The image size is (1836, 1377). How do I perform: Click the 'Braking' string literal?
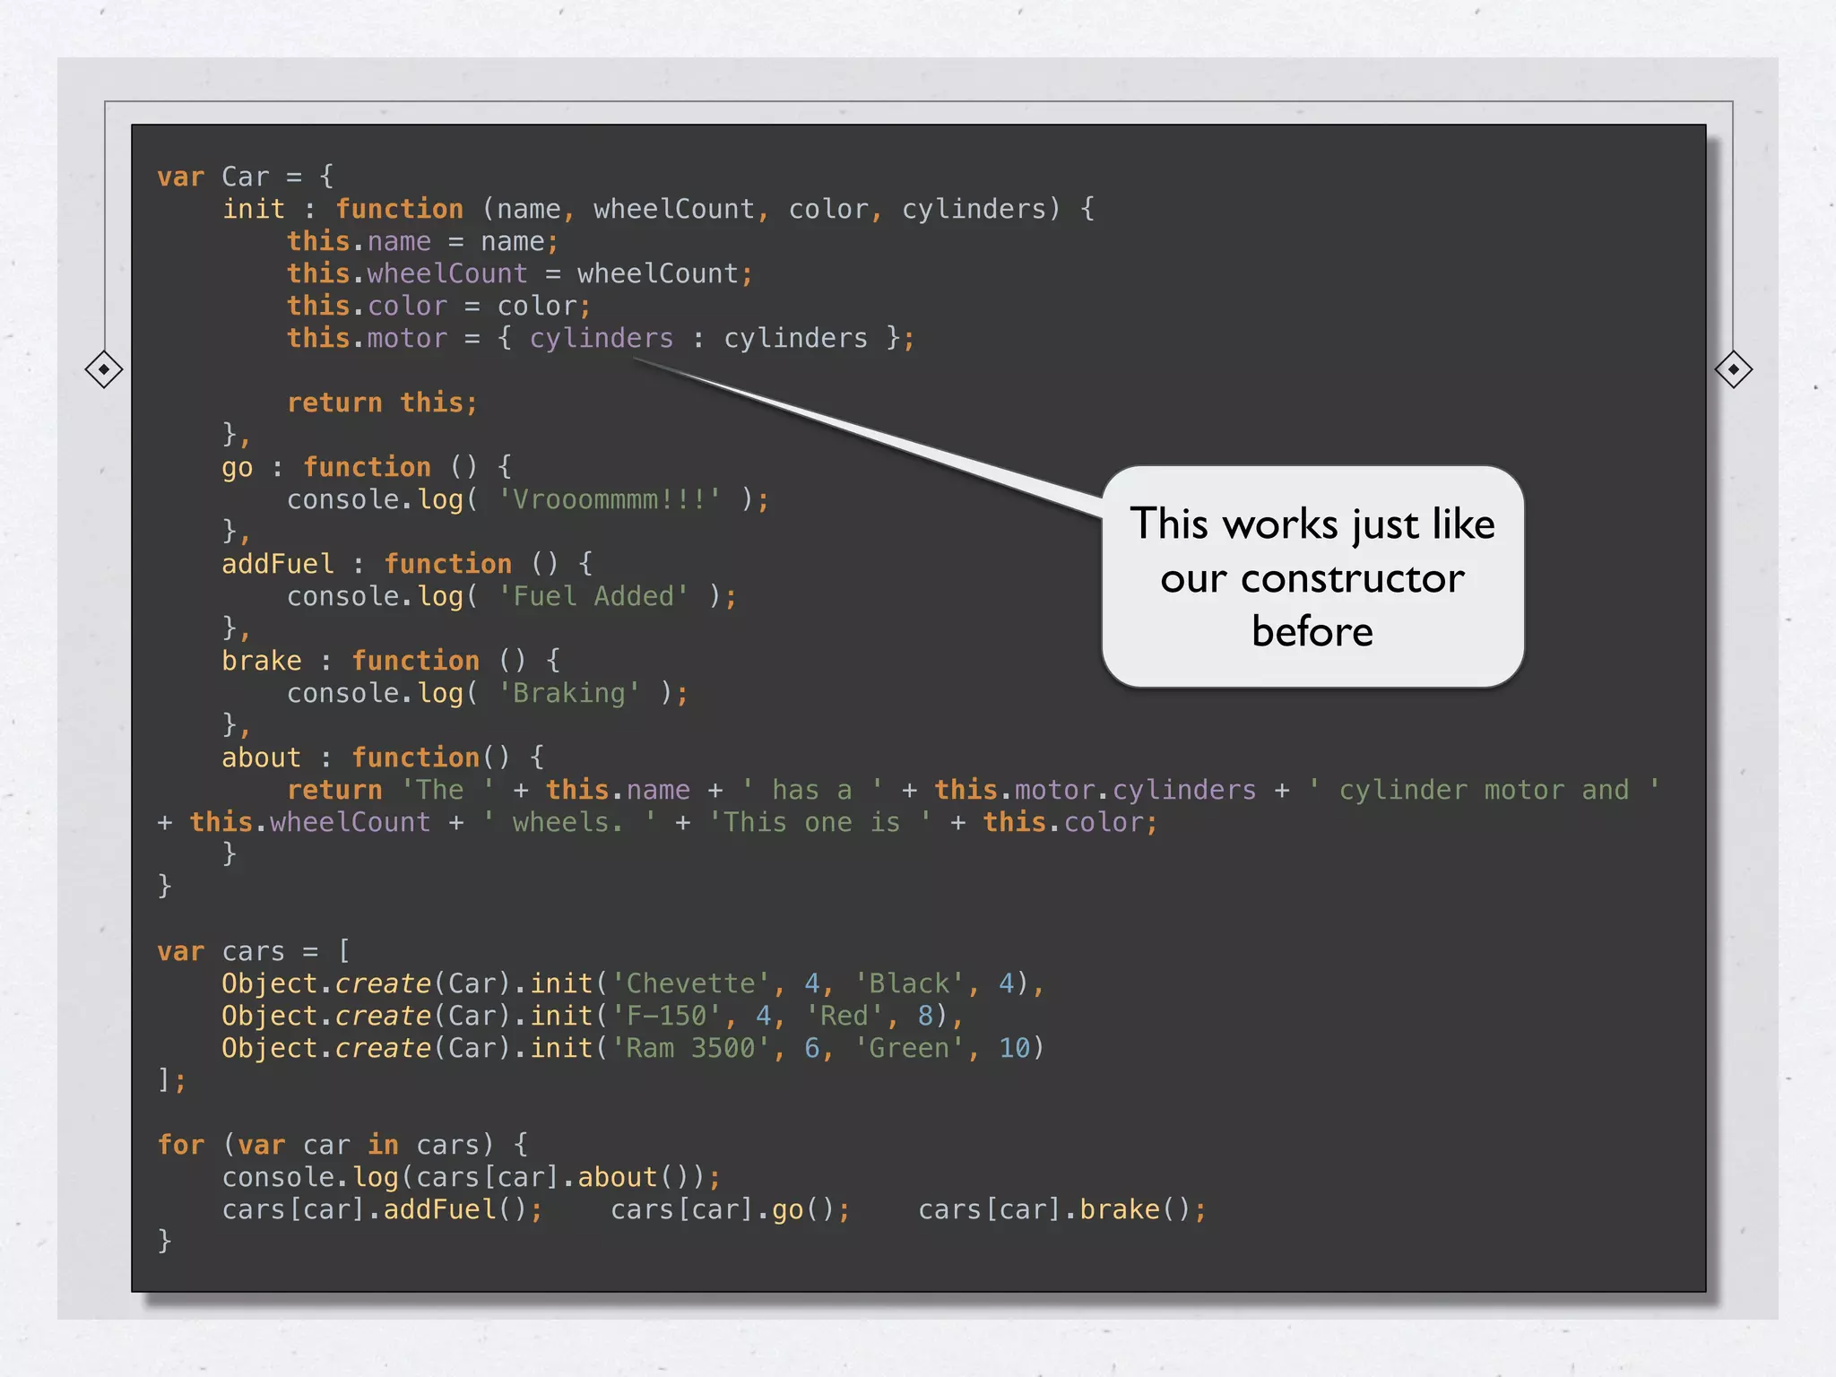tap(568, 693)
